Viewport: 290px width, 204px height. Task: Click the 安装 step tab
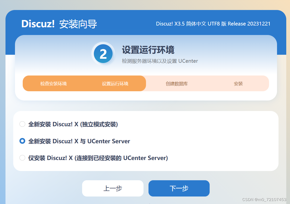coord(238,83)
